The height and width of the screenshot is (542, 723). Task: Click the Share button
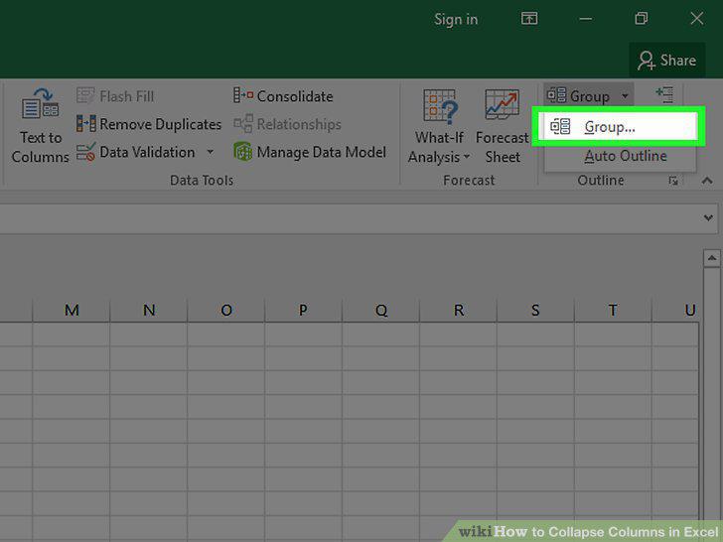666,61
